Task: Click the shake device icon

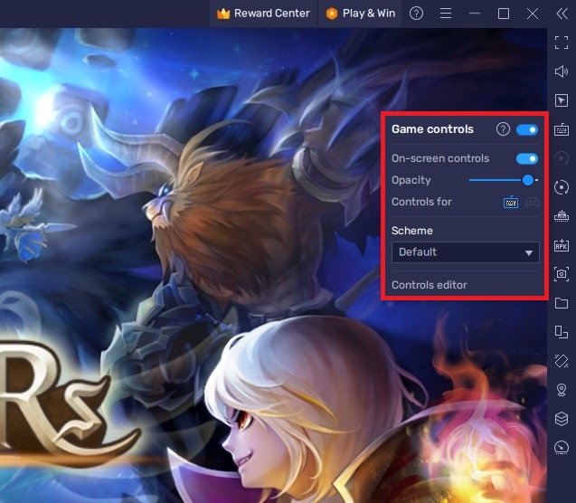Action: [562, 361]
